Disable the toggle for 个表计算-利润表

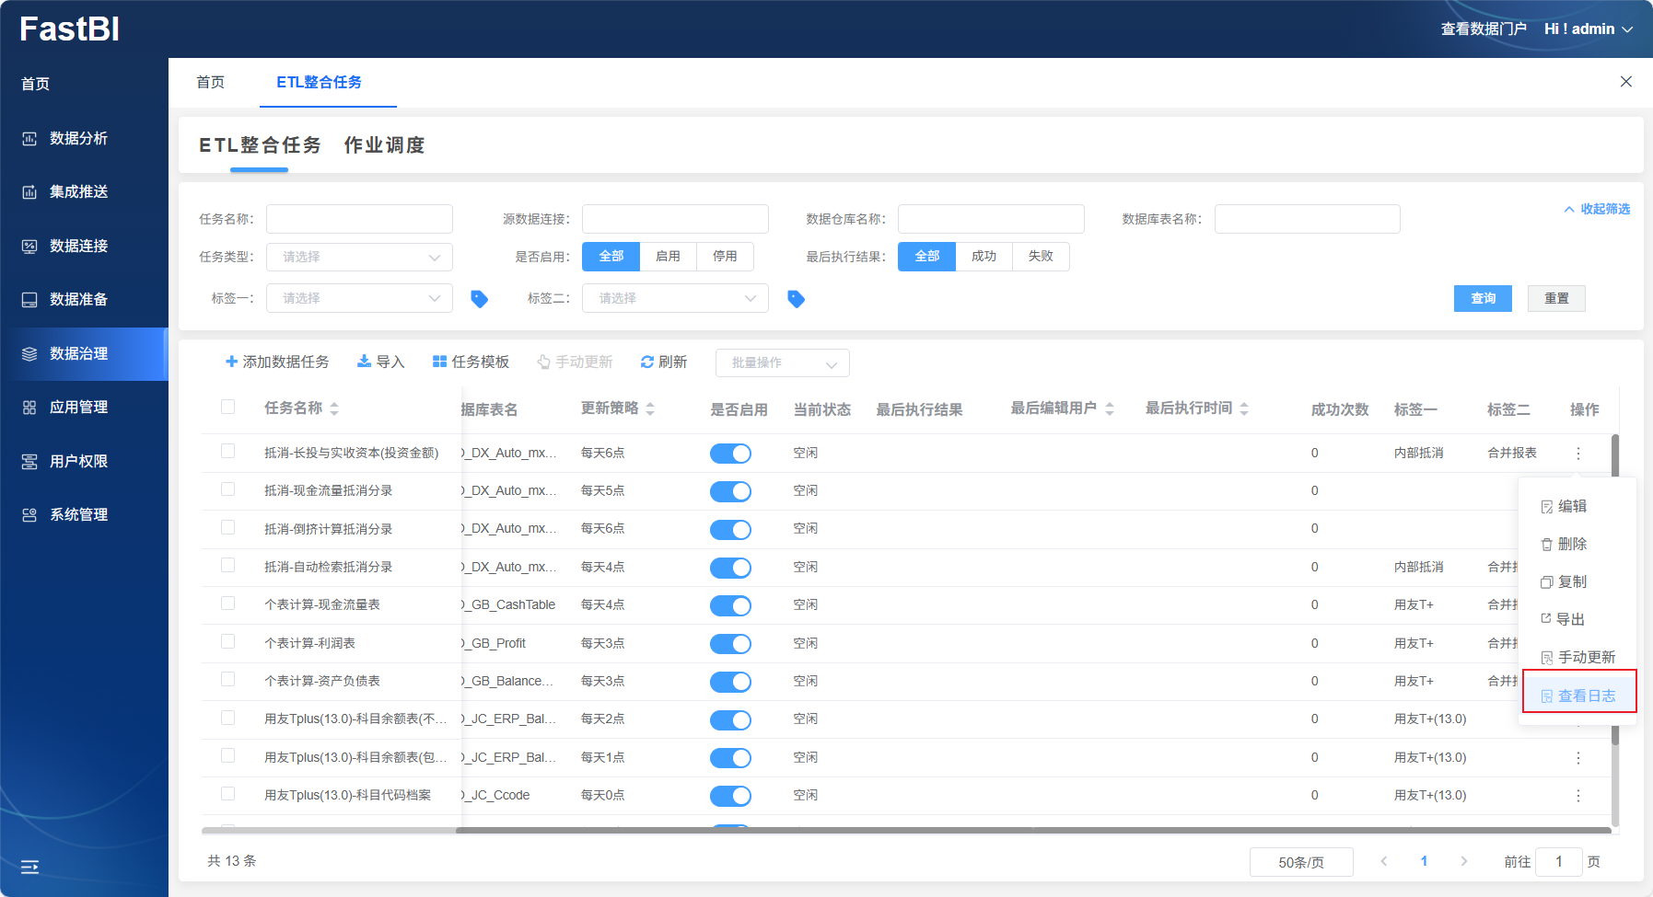pos(730,644)
